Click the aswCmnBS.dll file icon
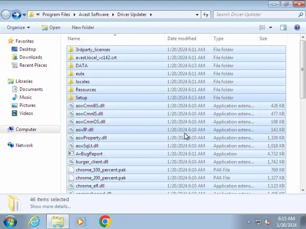The height and width of the screenshot is (229, 306). 71,106
